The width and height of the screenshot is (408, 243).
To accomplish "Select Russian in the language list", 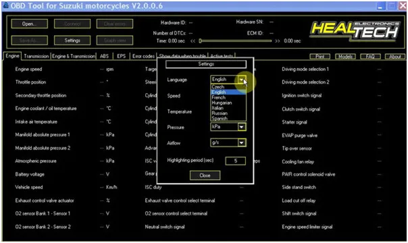I will coord(228,113).
